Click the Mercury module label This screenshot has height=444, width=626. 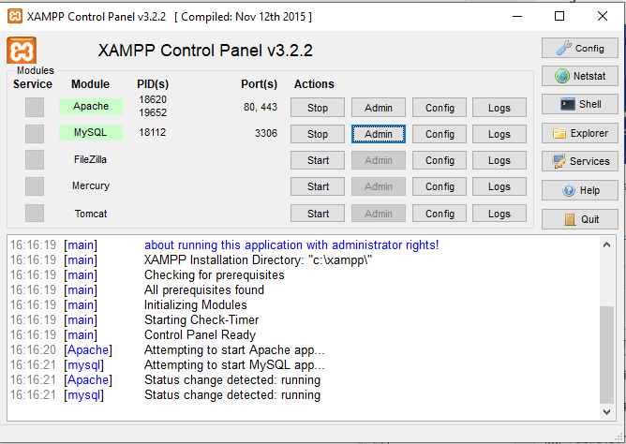(x=91, y=185)
